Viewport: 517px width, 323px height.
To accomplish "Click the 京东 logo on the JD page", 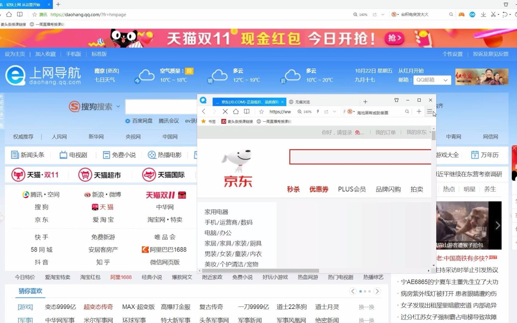I will [x=238, y=168].
